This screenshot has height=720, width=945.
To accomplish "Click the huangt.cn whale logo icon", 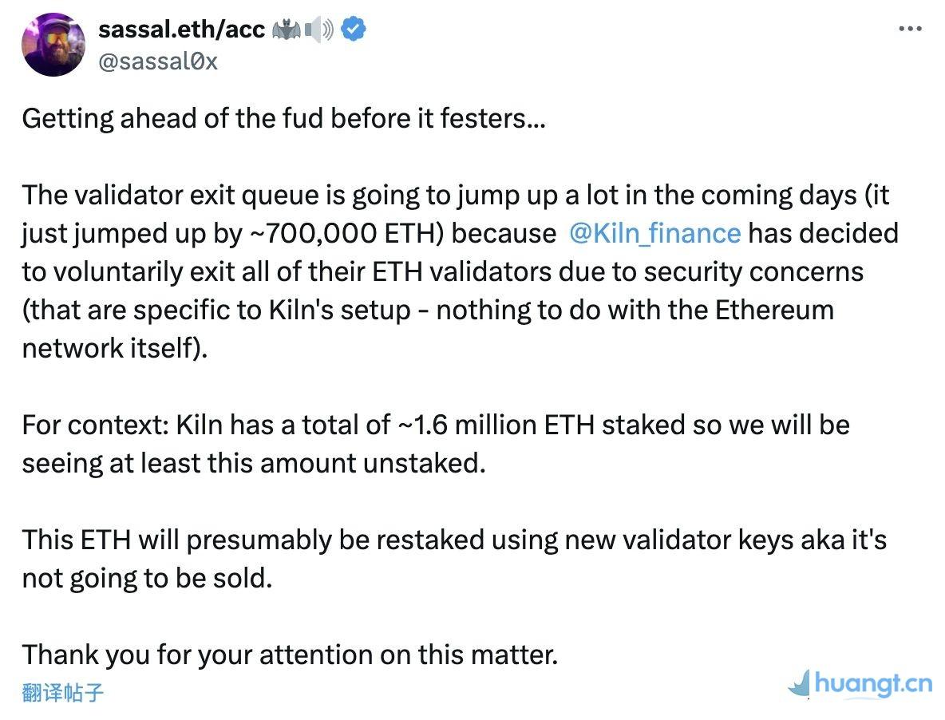I will tap(800, 685).
